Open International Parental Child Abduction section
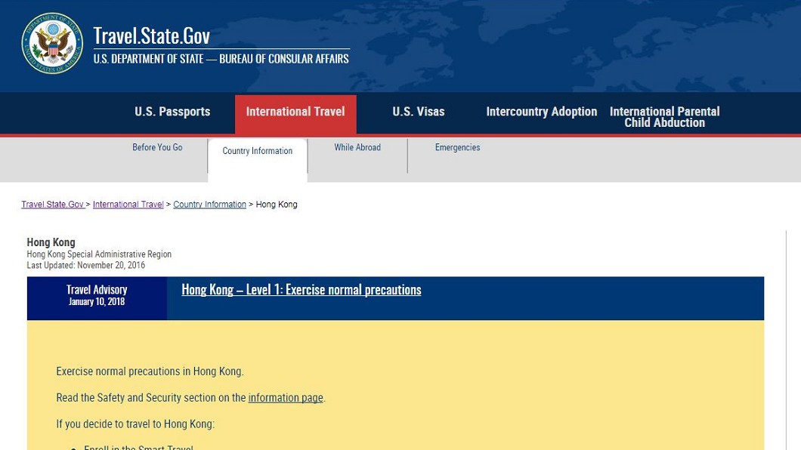This screenshot has width=801, height=450. point(665,117)
